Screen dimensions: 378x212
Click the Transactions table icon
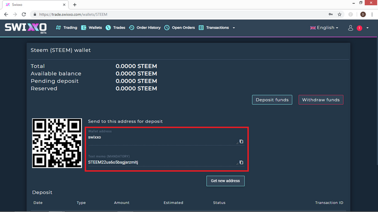coord(201,28)
